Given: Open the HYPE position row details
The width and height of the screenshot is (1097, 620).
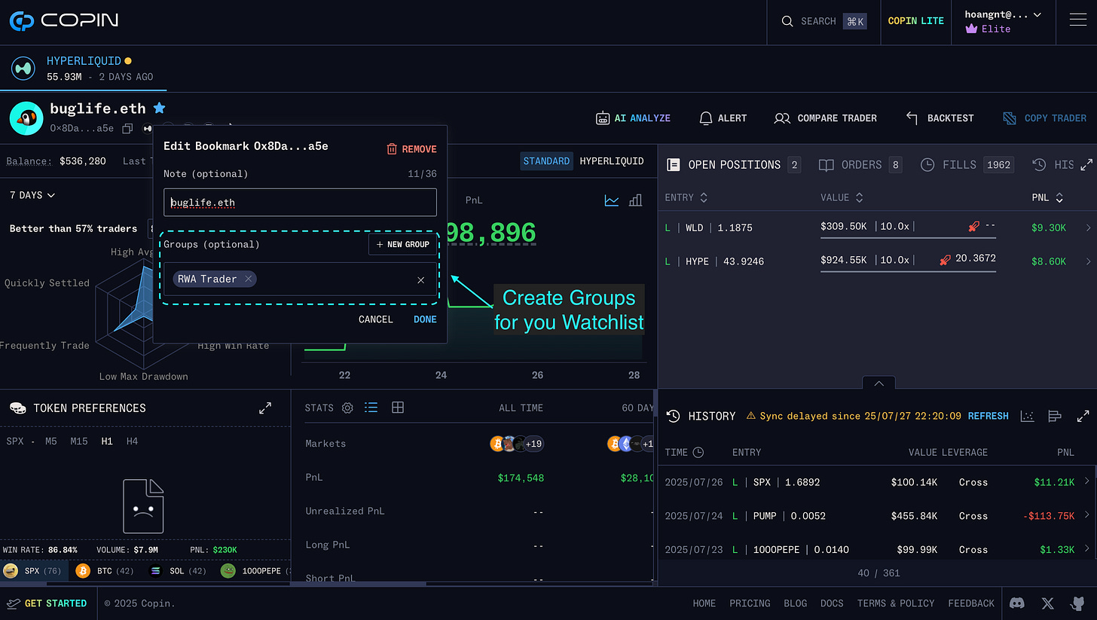Looking at the screenshot, I should coord(877,261).
